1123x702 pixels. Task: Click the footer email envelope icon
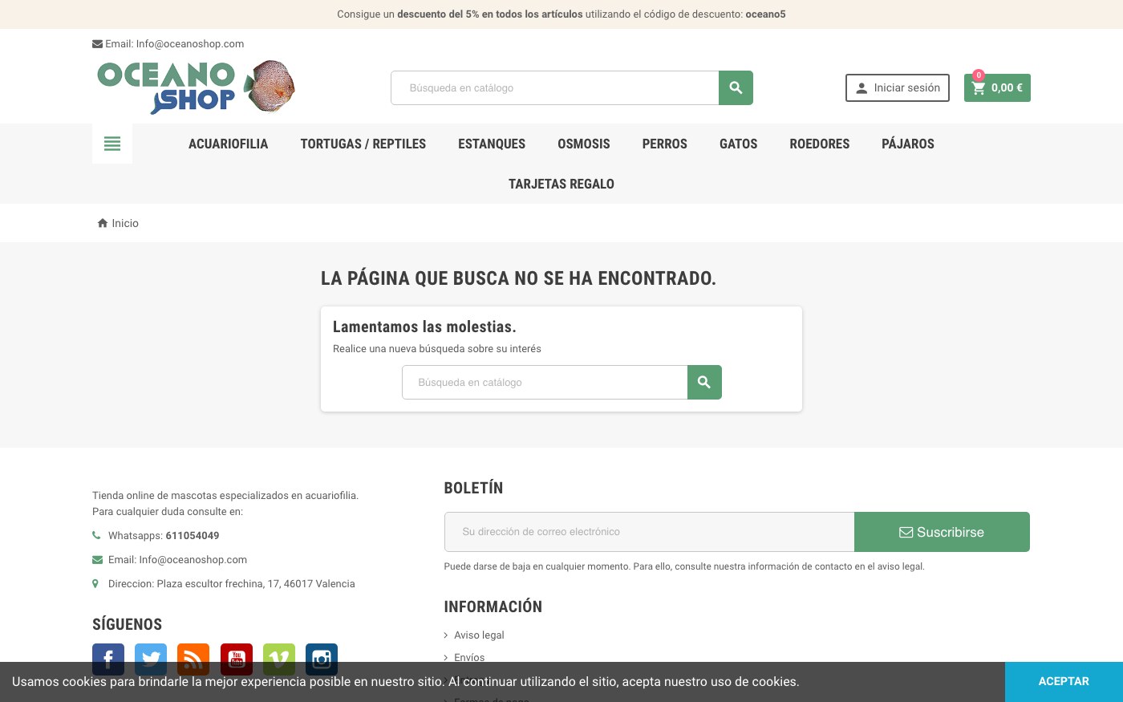97,560
